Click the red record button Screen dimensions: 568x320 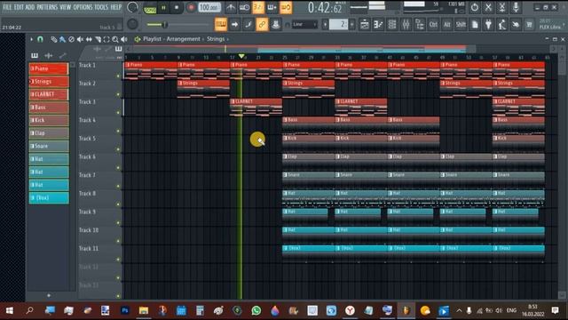(x=191, y=8)
